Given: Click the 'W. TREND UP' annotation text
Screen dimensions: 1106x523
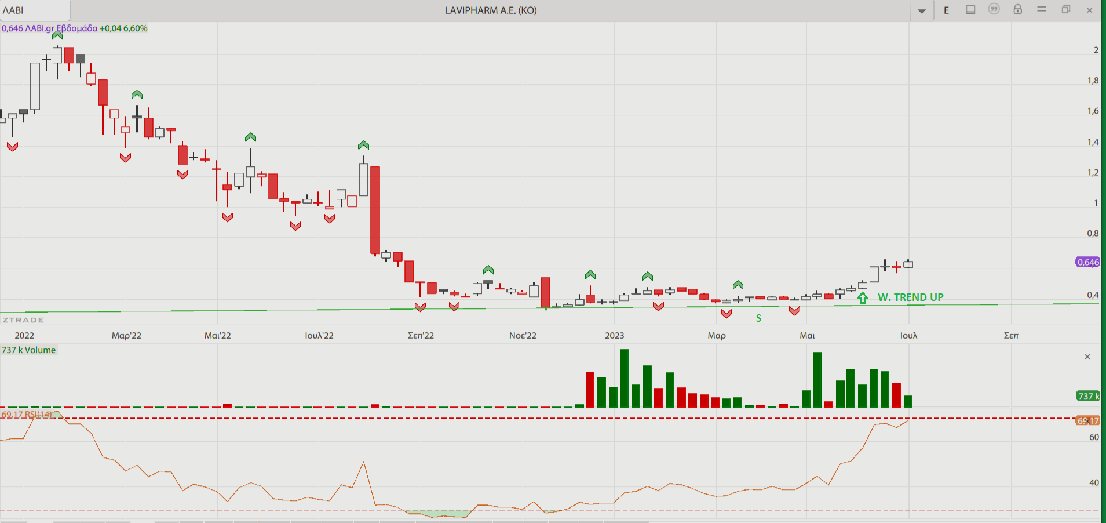Looking at the screenshot, I should tap(911, 297).
